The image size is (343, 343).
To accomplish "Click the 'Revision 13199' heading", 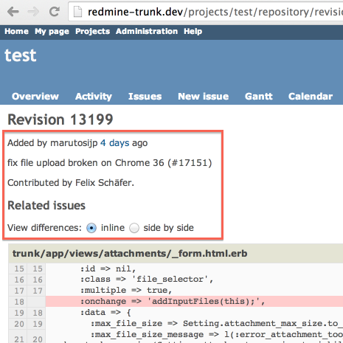I will 60,119.
